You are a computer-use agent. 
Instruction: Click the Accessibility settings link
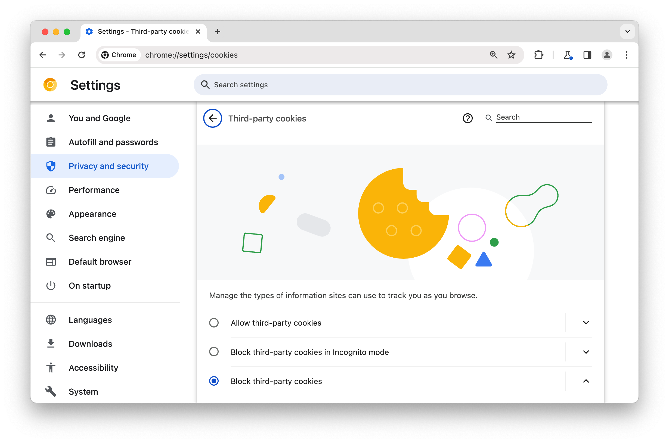94,367
